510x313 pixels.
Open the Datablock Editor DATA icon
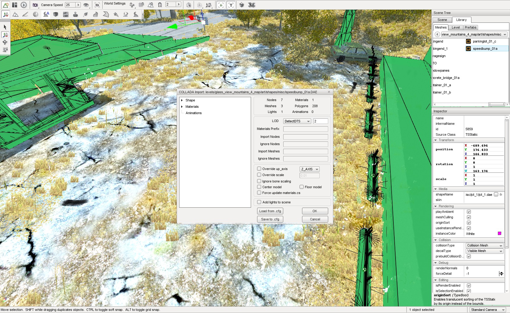pyautogui.click(x=66, y=14)
